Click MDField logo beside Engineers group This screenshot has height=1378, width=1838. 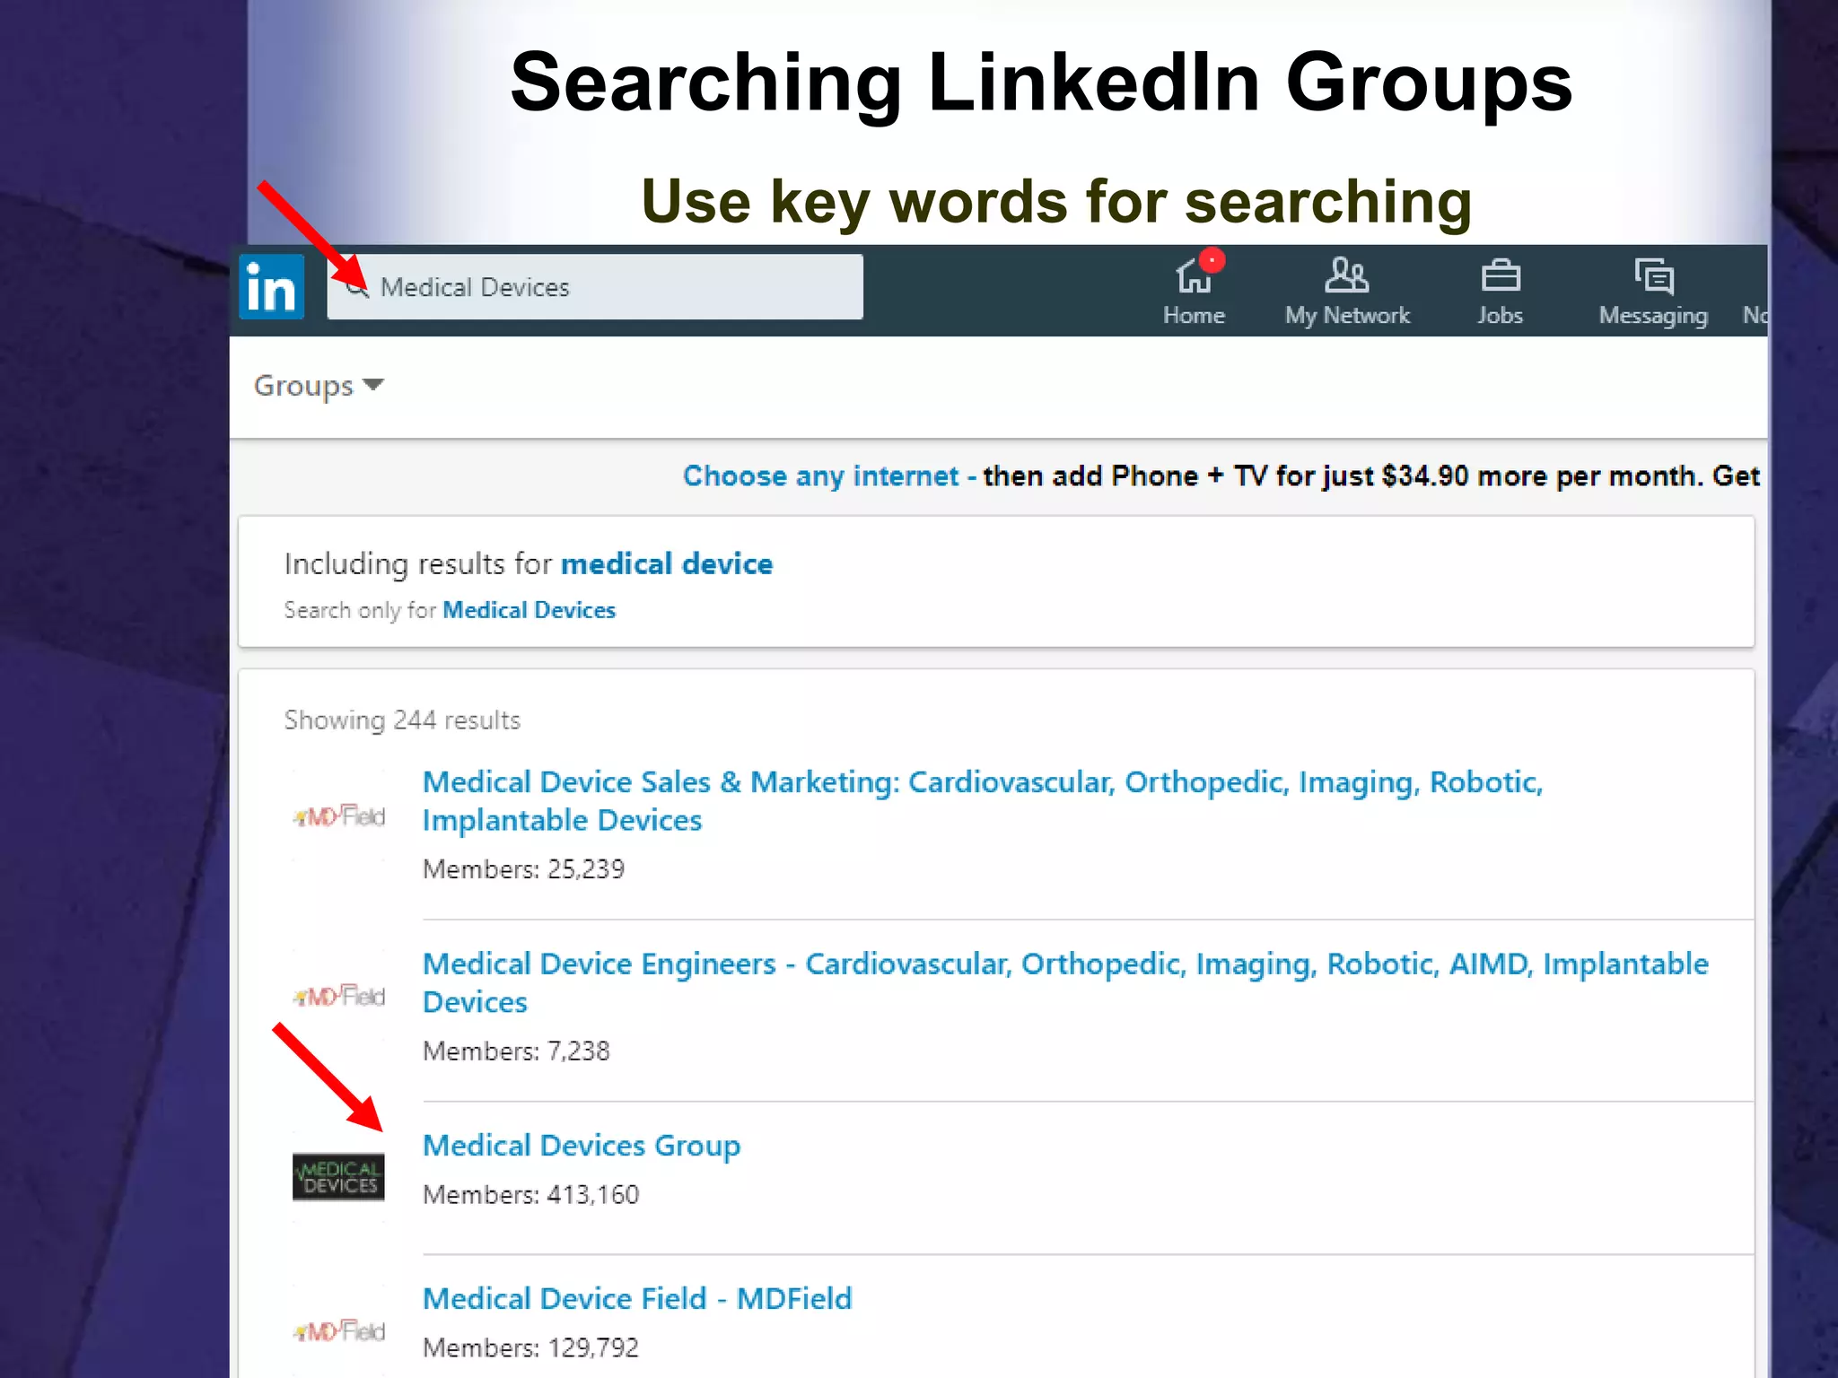click(338, 996)
